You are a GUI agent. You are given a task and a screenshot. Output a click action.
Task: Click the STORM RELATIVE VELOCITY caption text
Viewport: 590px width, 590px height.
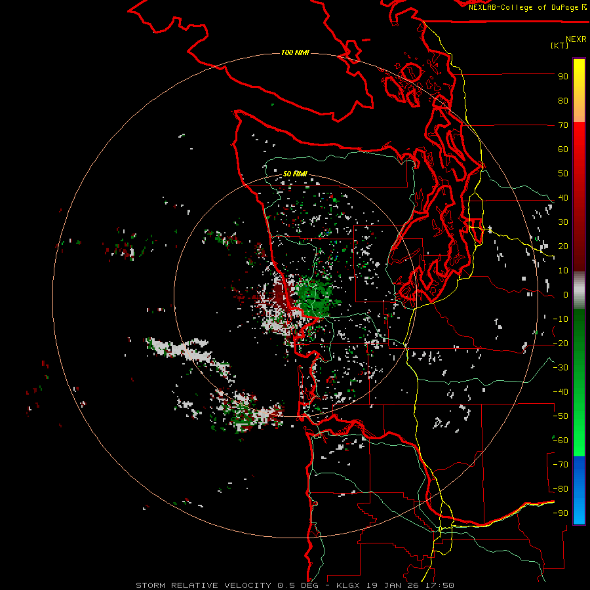coord(203,585)
